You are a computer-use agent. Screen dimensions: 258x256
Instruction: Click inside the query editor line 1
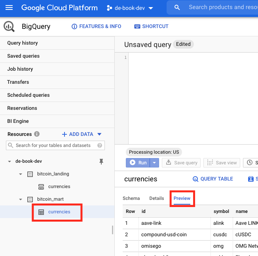193,58
